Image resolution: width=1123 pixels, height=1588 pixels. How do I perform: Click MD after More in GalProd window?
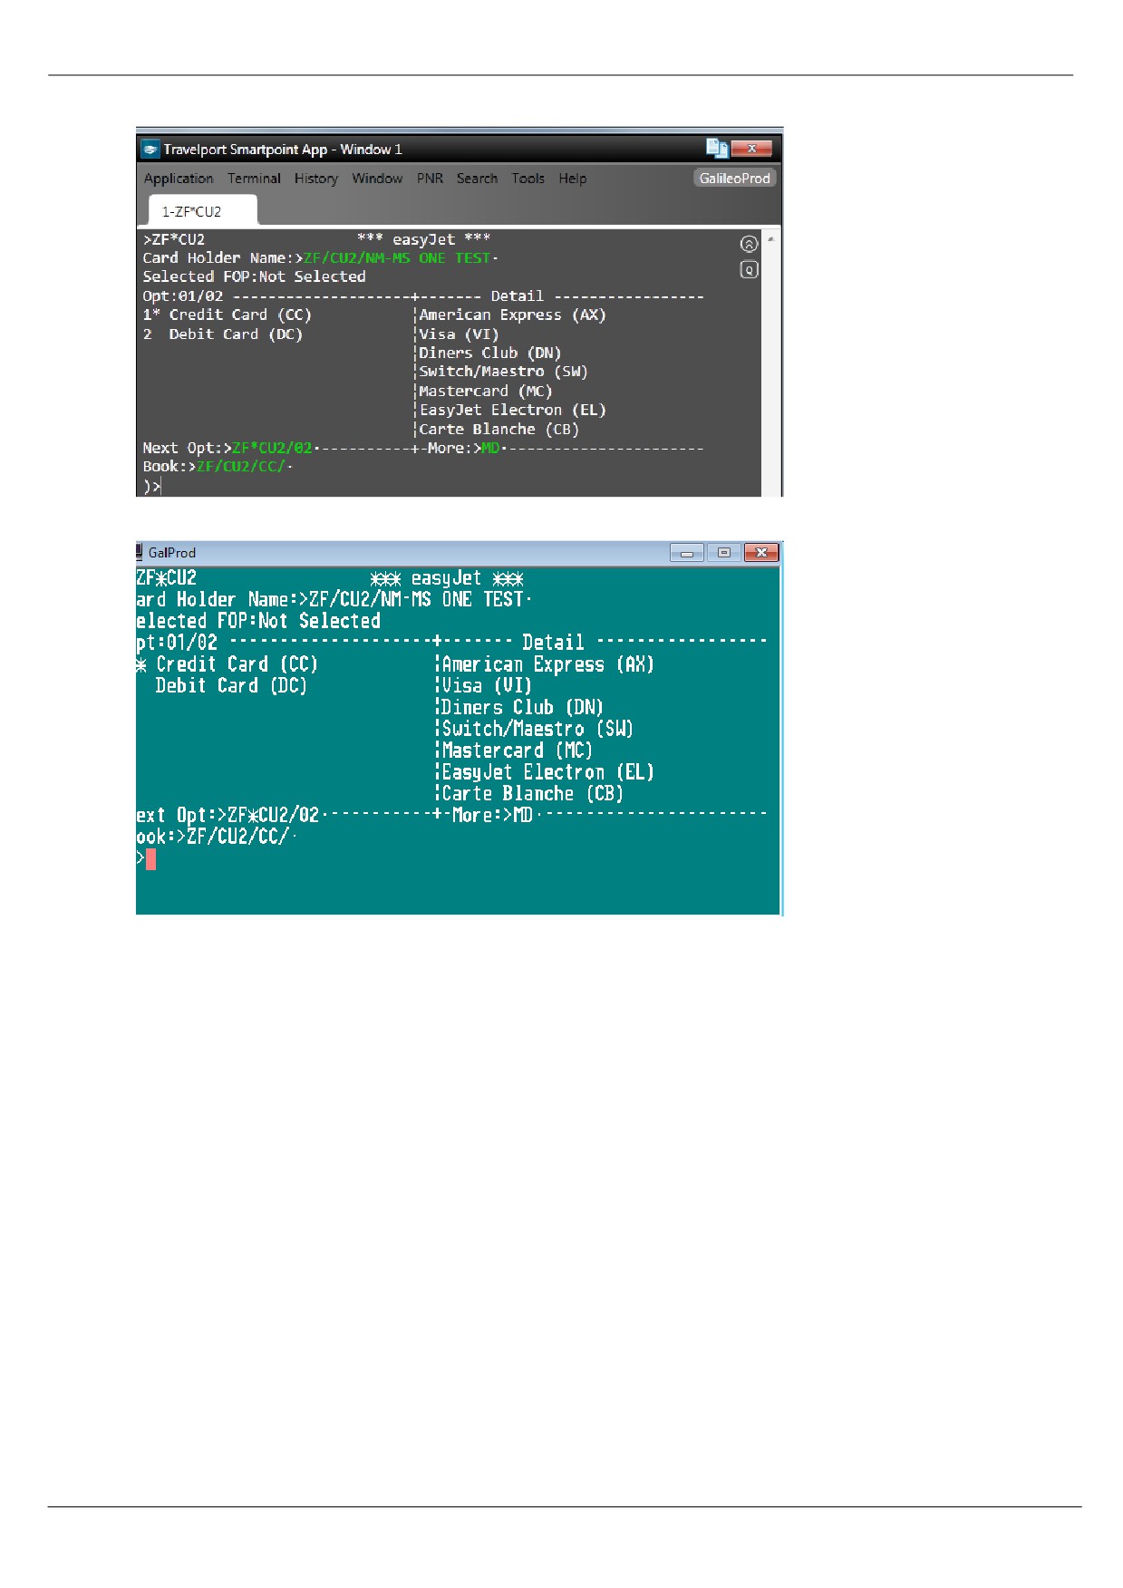(x=523, y=815)
